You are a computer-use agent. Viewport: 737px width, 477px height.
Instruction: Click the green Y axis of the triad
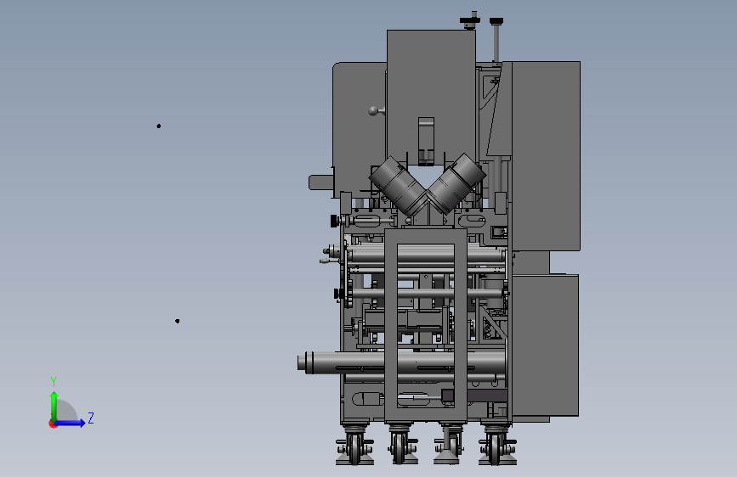[x=54, y=407]
